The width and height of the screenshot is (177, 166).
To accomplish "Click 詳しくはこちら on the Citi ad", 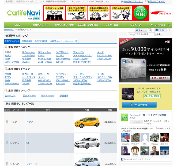I will 160,78.
